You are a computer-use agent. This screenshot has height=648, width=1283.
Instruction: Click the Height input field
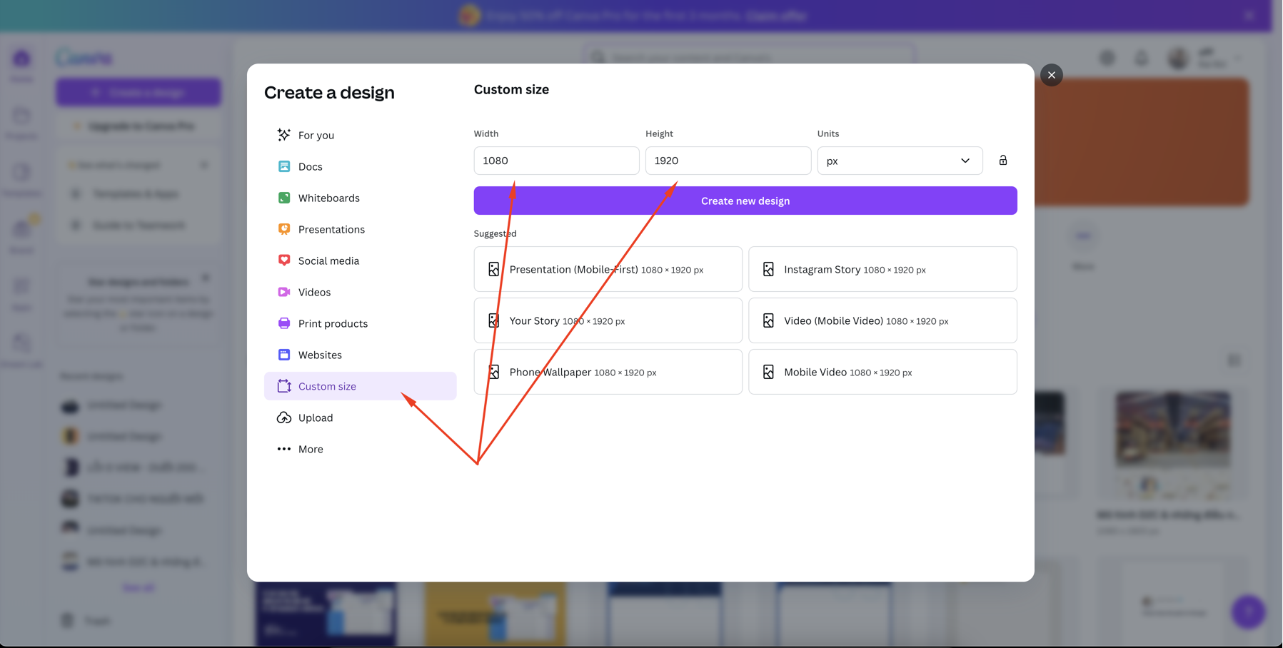pos(728,161)
